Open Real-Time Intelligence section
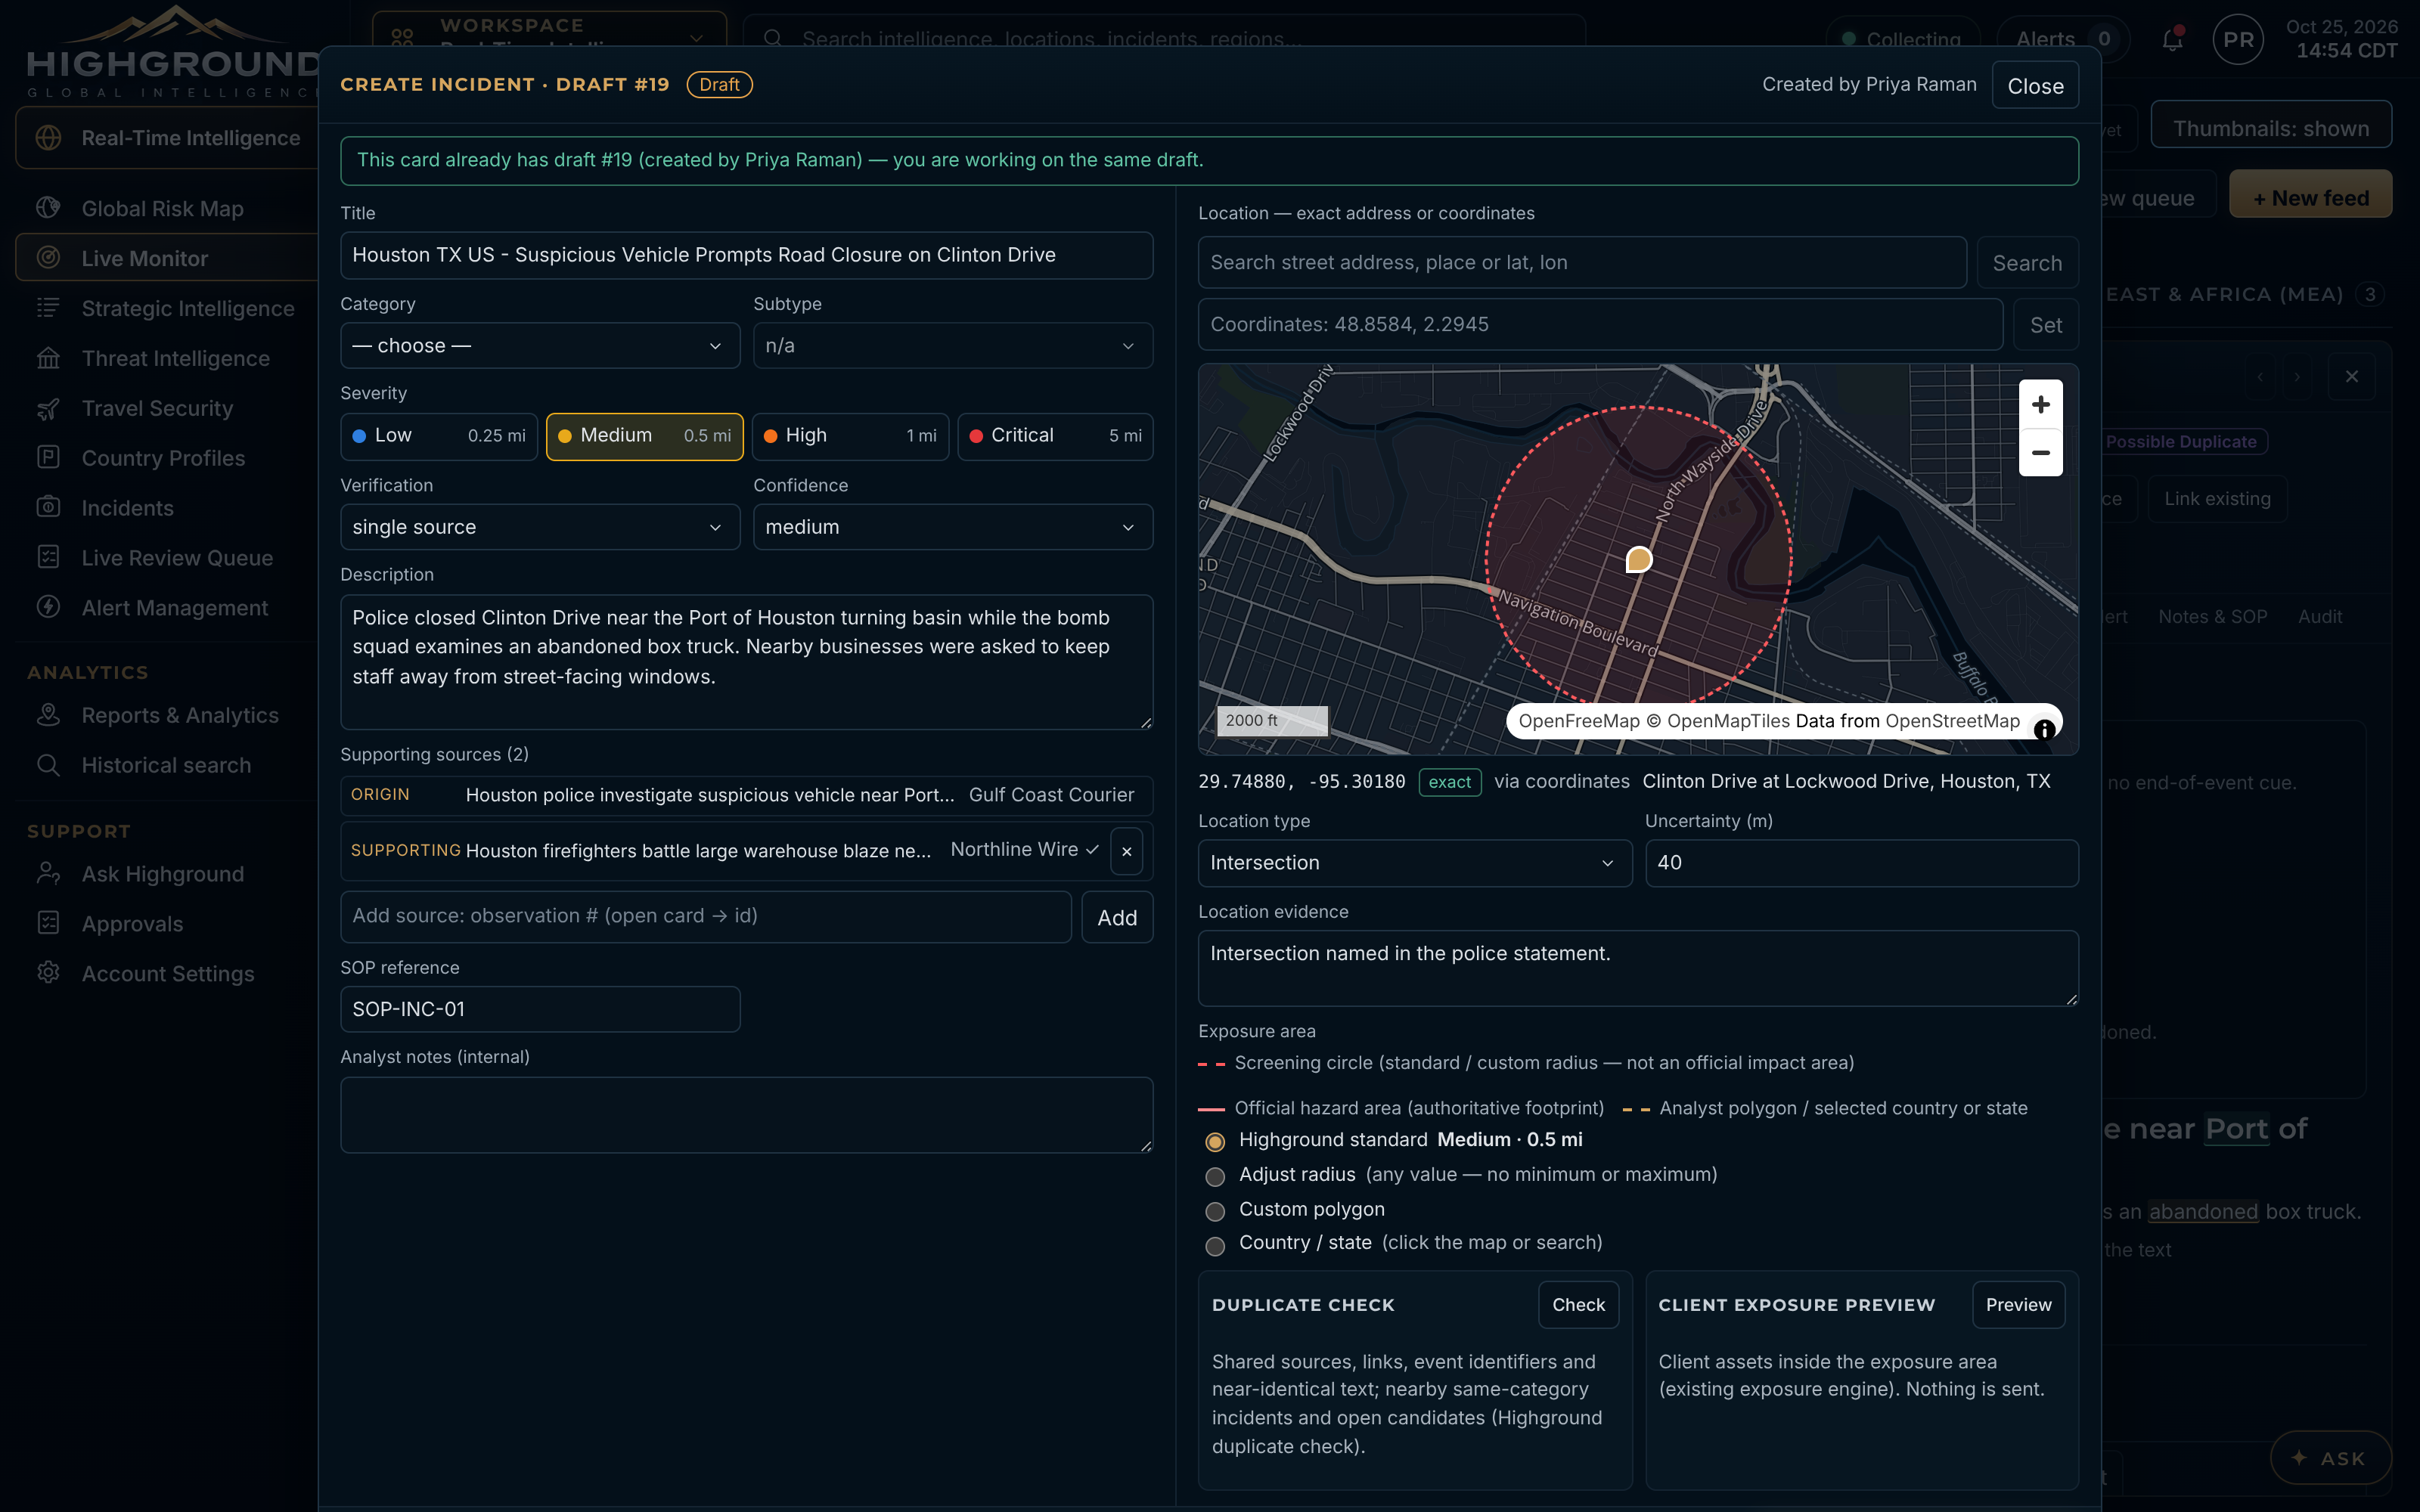The height and width of the screenshot is (1512, 2420). pos(166,138)
